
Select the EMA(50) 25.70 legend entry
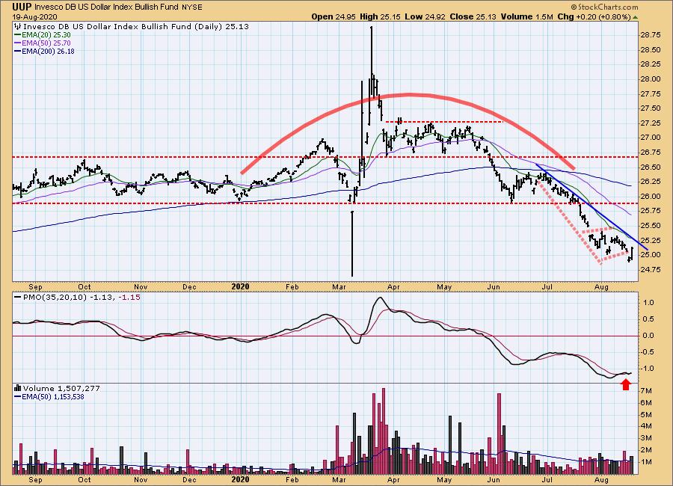click(x=46, y=43)
